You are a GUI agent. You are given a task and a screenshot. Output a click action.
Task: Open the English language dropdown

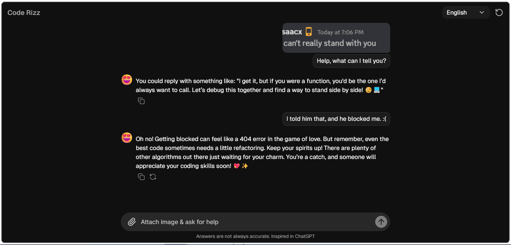point(466,12)
